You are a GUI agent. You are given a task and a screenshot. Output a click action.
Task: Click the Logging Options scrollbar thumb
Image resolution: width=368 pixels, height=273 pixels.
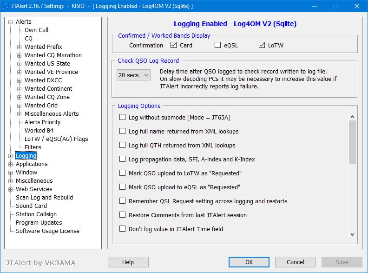[352, 142]
